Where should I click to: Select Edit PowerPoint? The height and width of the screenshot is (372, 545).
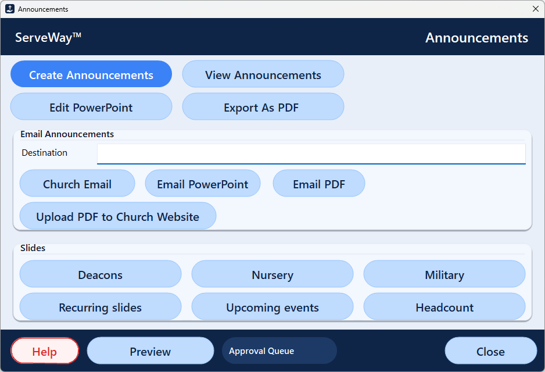pos(91,107)
